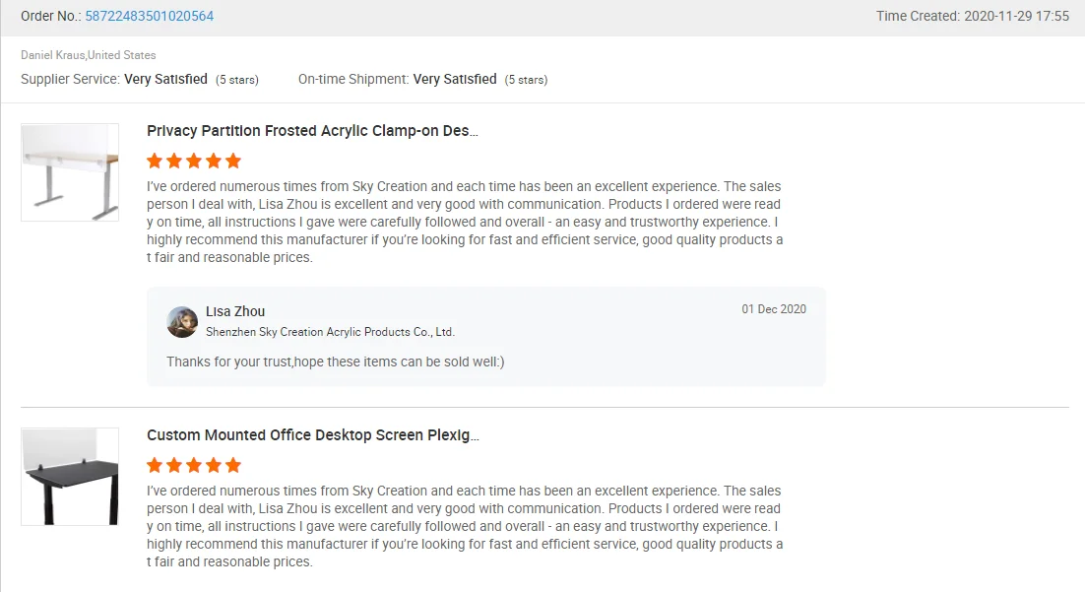Open the Privacy Partition desk product thumbnail
The height and width of the screenshot is (592, 1085).
tap(70, 172)
